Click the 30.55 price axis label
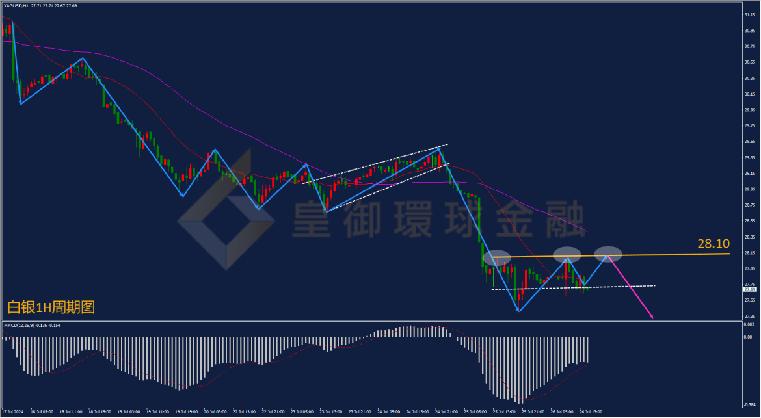This screenshot has height=418, width=761. coord(749,62)
